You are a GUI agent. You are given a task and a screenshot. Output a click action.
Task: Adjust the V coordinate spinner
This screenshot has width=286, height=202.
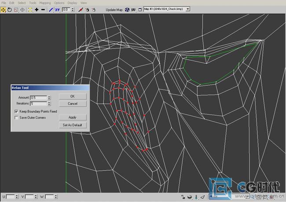pos(36,197)
